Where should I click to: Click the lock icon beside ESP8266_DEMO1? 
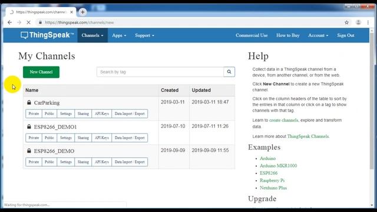pyautogui.click(x=29, y=127)
